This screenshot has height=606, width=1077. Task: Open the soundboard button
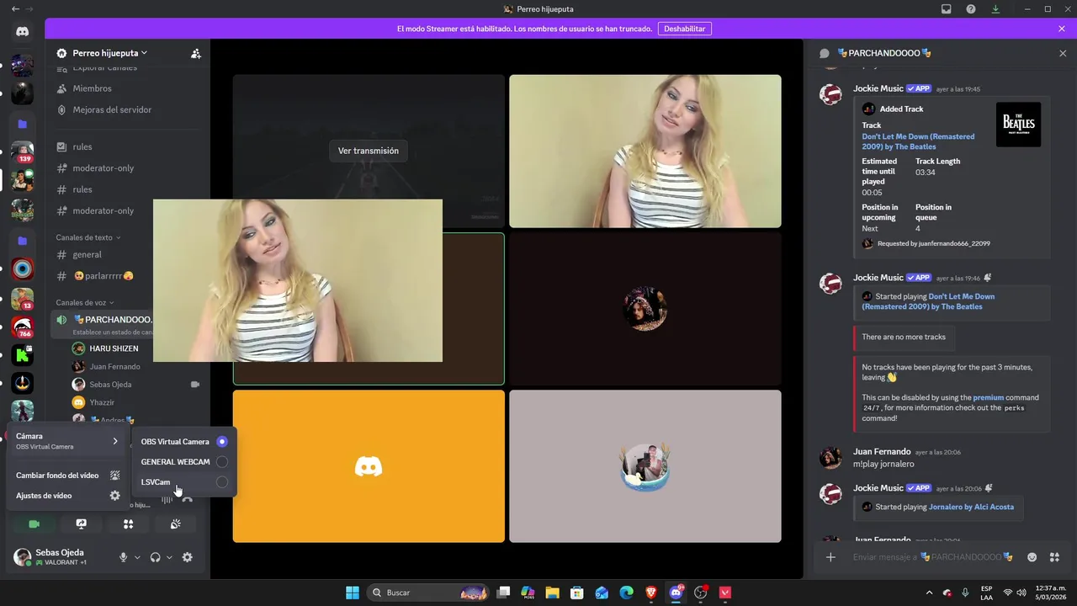[175, 524]
